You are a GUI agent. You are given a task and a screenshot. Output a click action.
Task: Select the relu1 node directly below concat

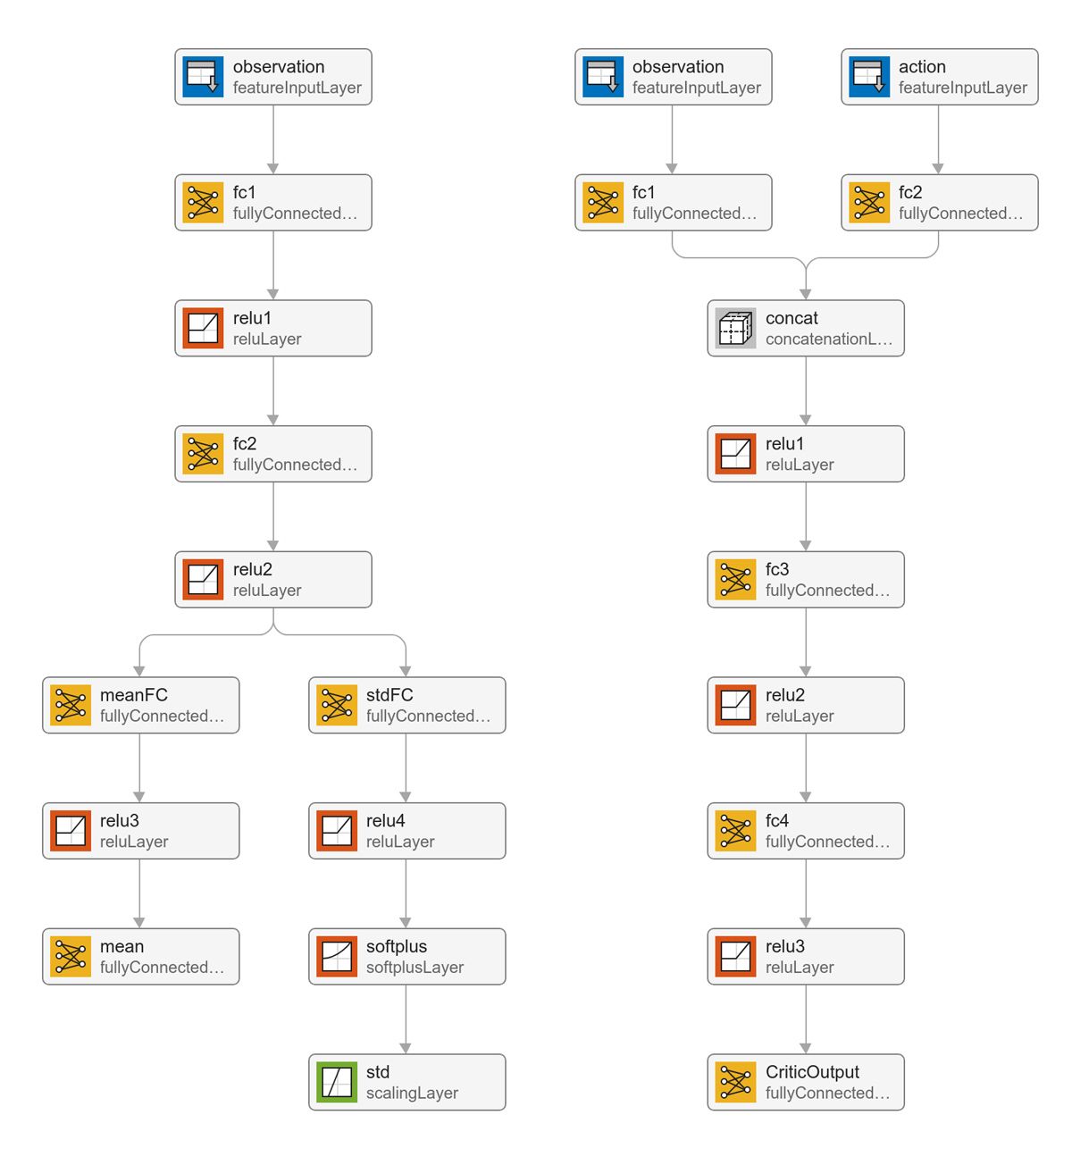point(805,454)
